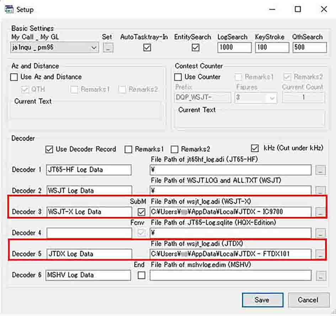Click browse button for WSJT.LOG file path
Viewport: 336px width, 316px height.
pyautogui.click(x=320, y=191)
